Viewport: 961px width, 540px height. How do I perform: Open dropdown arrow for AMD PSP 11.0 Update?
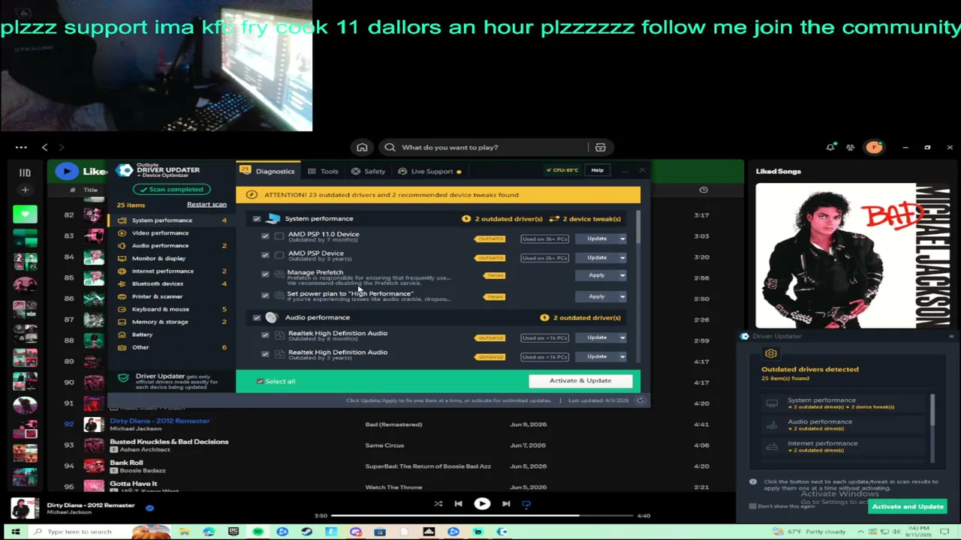click(622, 238)
